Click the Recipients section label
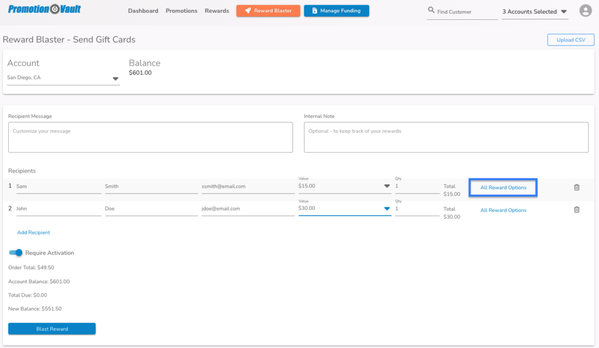Image resolution: width=599 pixels, height=348 pixels. click(x=22, y=171)
